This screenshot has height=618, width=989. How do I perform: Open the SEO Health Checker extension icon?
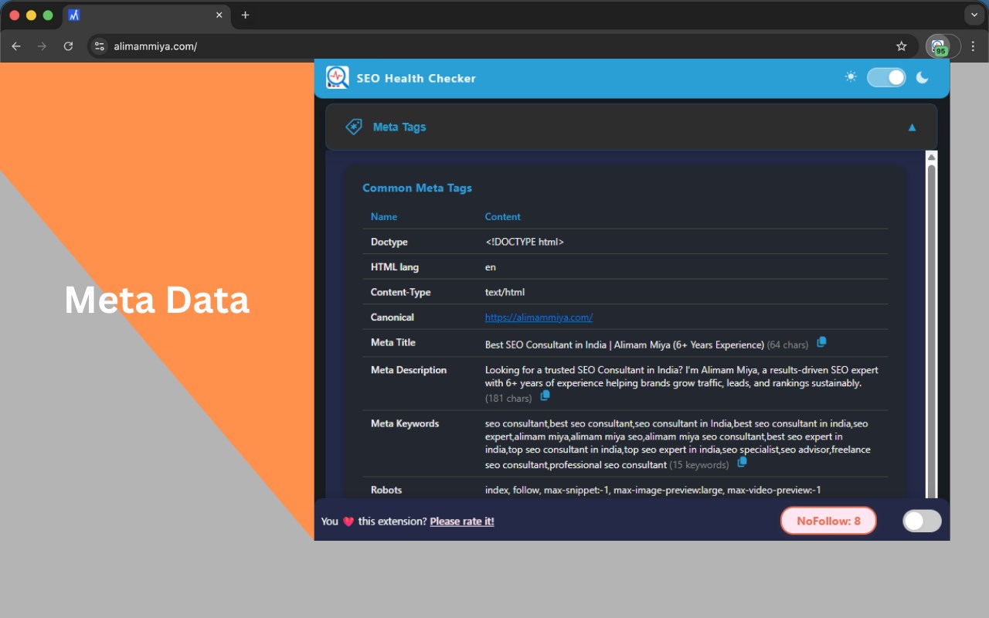(x=938, y=46)
